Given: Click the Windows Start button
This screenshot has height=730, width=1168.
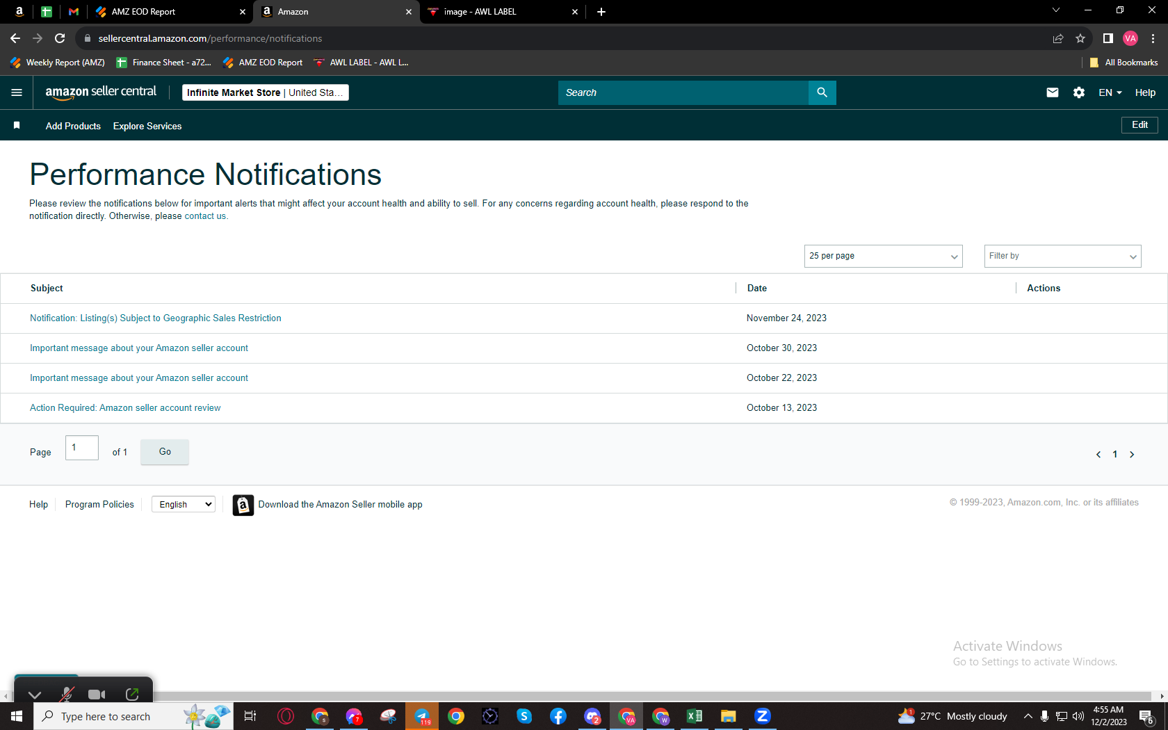Looking at the screenshot, I should point(17,716).
